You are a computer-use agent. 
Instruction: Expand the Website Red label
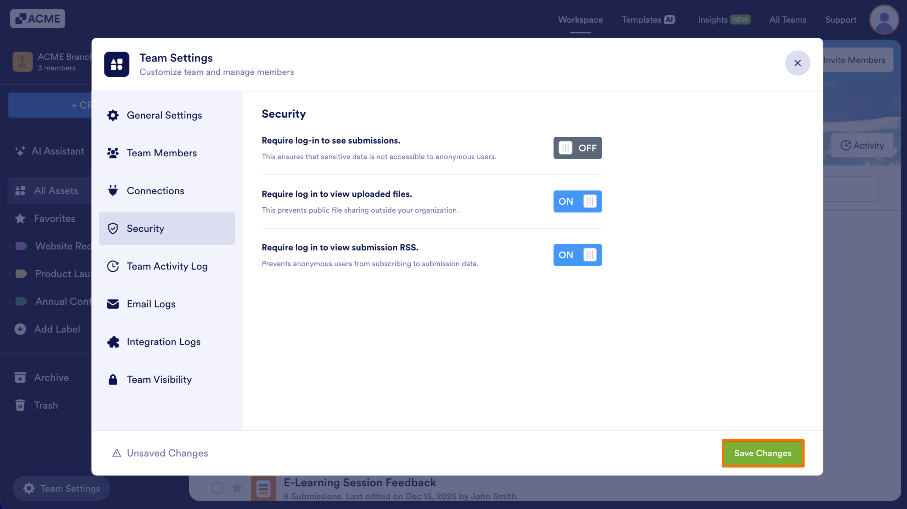(10, 246)
